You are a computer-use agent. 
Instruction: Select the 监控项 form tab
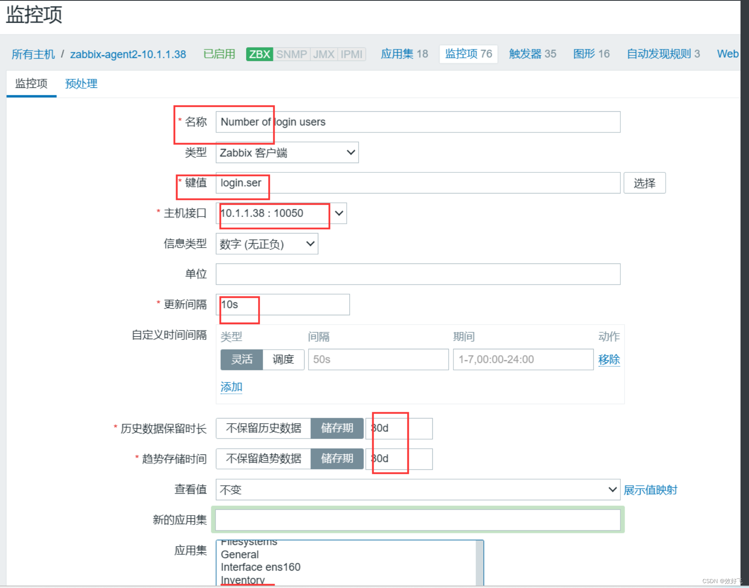31,84
